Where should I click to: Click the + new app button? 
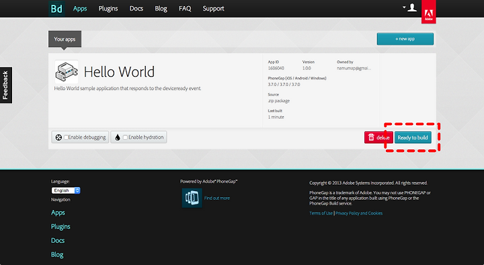405,39
